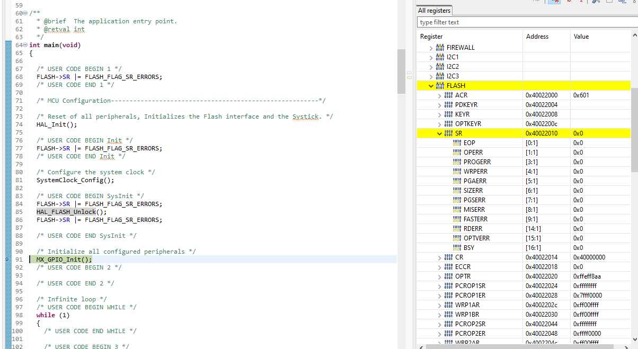Click the BSY bitfield icon
Screen dimensions: 638x349
coord(457,248)
